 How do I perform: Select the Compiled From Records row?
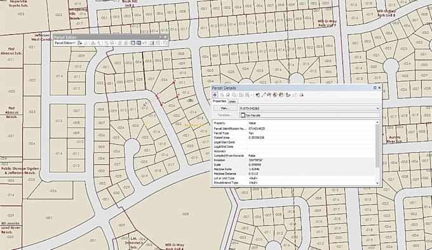[294, 155]
